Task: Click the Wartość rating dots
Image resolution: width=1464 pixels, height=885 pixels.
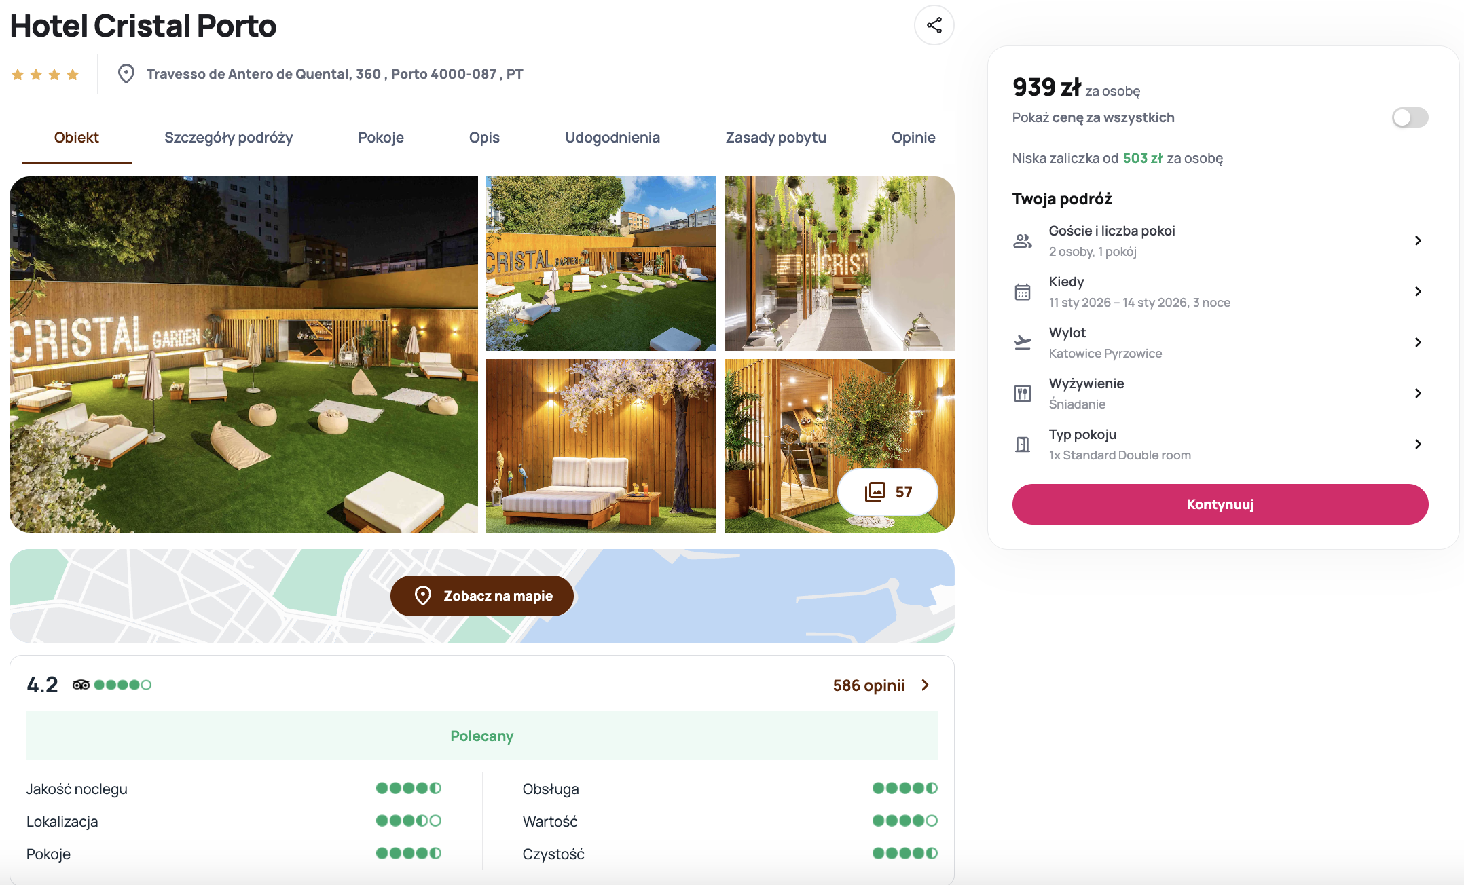Action: [905, 821]
